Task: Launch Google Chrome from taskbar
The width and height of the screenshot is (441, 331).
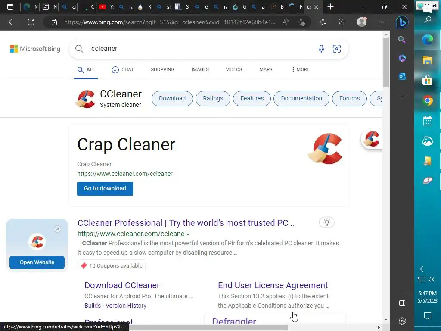Action: point(428,100)
